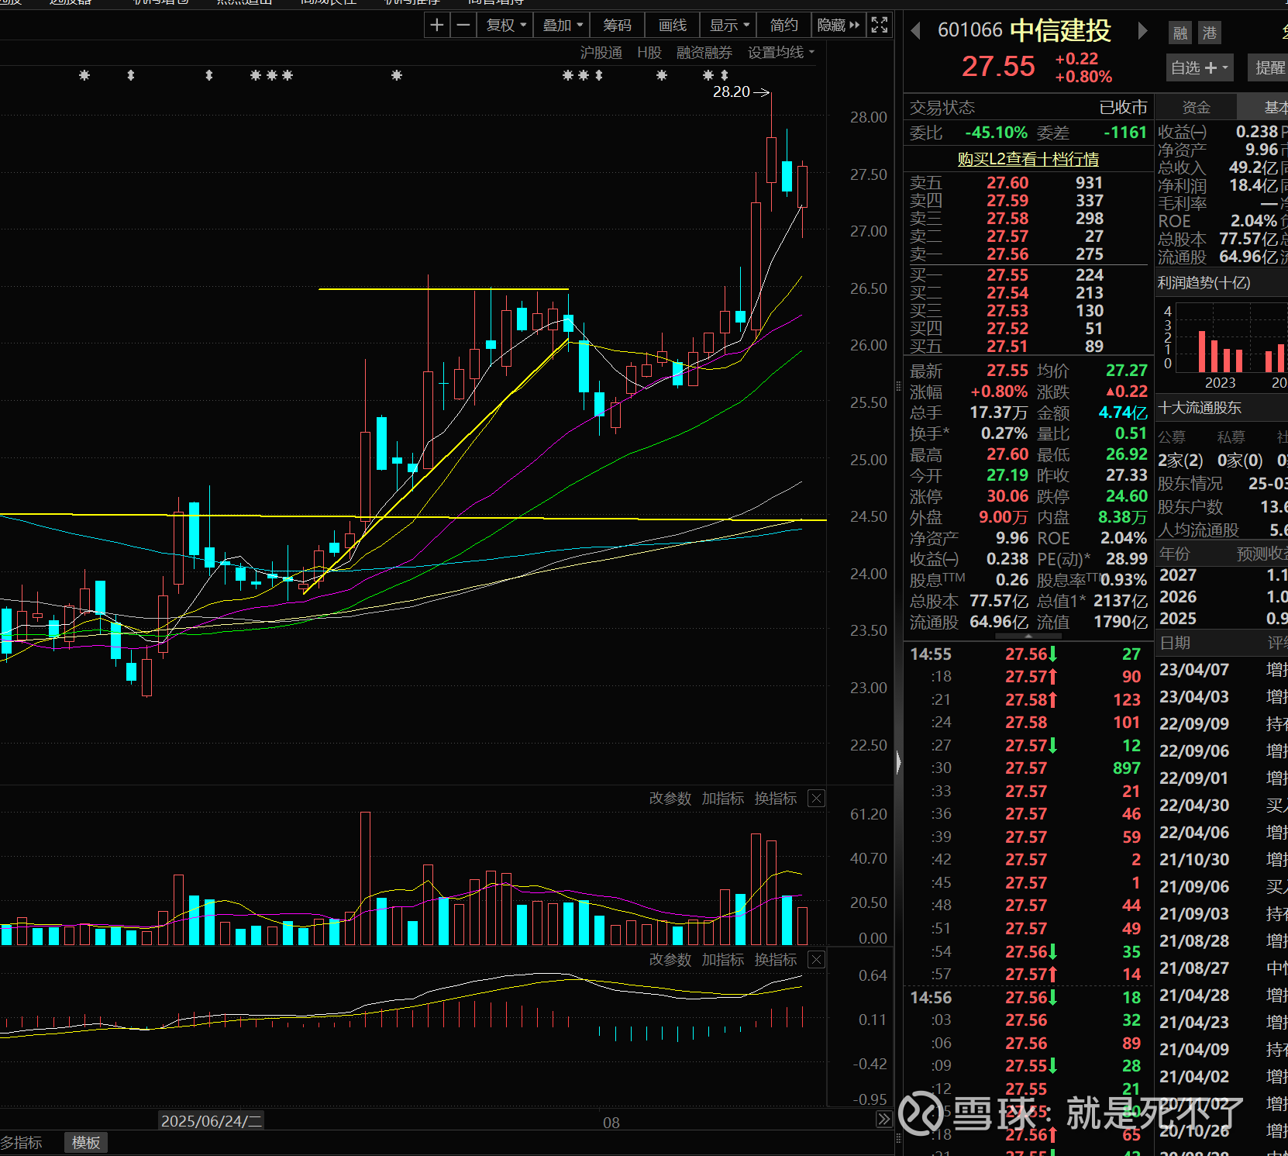Switch to 资金 tab

tap(1196, 108)
